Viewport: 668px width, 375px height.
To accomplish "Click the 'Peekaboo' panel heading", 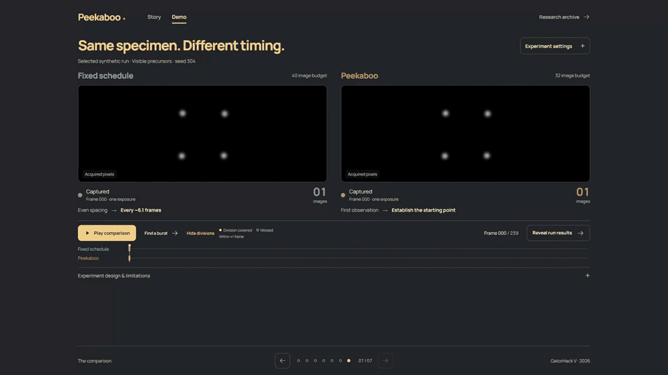I will pyautogui.click(x=359, y=76).
